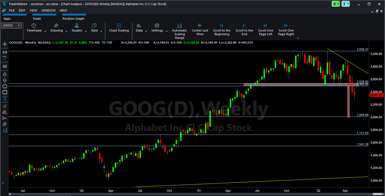Image resolution: width=385 pixels, height=196 pixels.
Task: Select the horizontal double-arrow pan tool
Action: pos(5,52)
